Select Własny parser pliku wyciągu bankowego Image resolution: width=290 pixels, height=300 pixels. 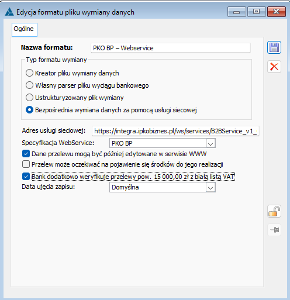29,85
